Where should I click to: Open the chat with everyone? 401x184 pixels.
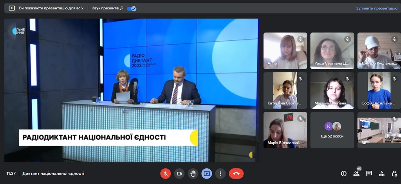tap(369, 173)
